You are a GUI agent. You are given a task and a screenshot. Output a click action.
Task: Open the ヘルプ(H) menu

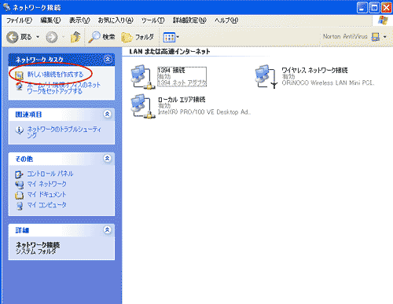(226, 20)
